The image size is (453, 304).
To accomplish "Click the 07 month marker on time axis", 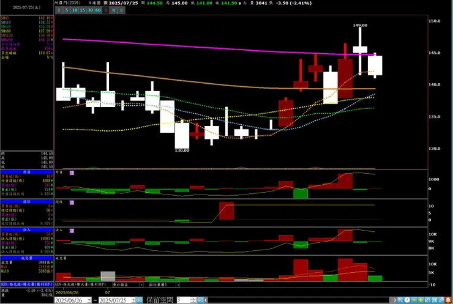I will (107, 292).
